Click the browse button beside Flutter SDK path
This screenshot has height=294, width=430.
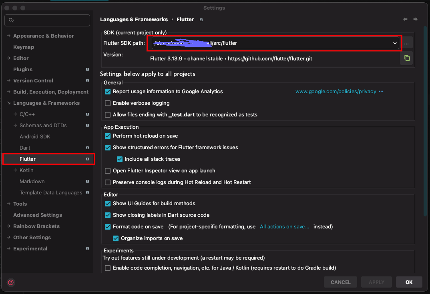[x=406, y=43]
